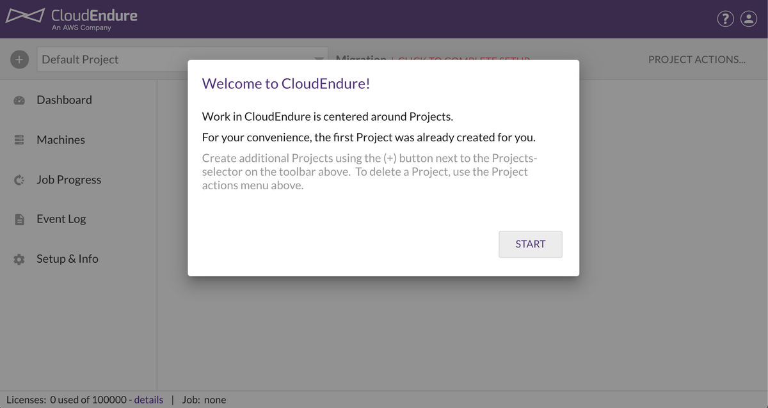Click the CloudEndure logo in header
768x408 pixels.
(x=72, y=18)
